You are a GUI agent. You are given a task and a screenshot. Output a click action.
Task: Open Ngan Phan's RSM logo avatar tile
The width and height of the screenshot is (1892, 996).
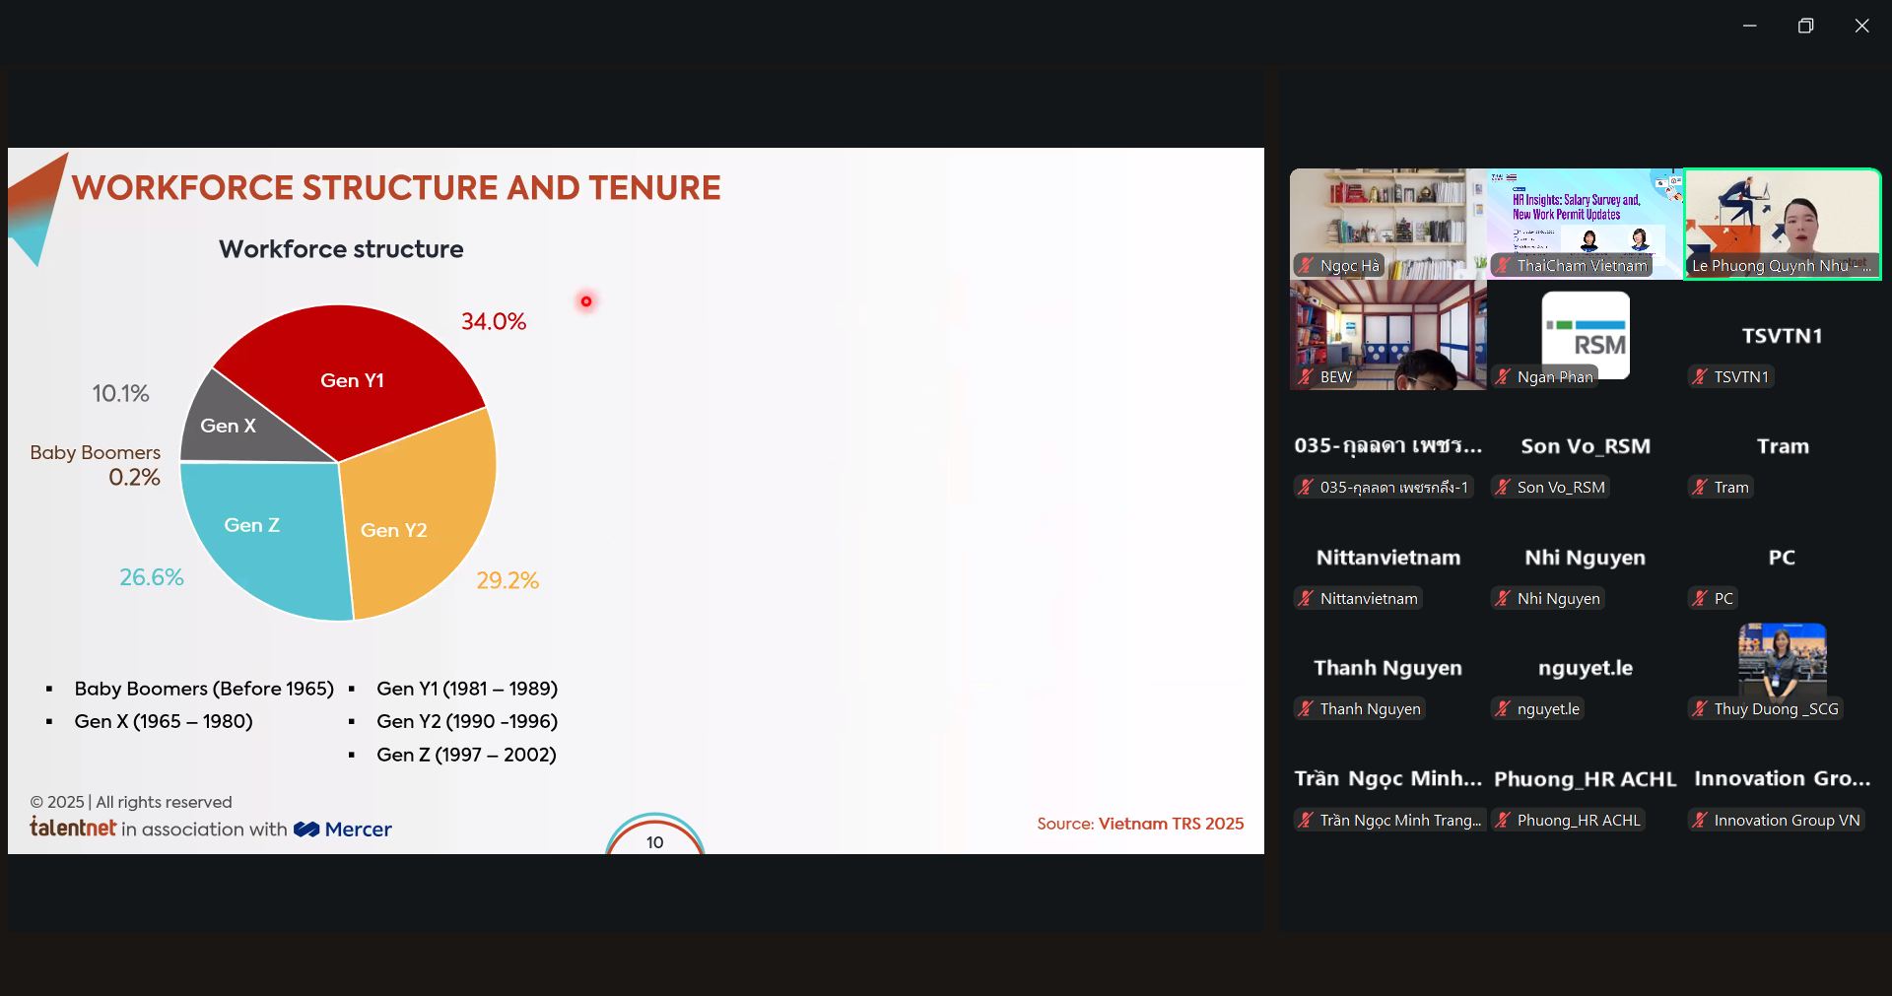click(1585, 333)
